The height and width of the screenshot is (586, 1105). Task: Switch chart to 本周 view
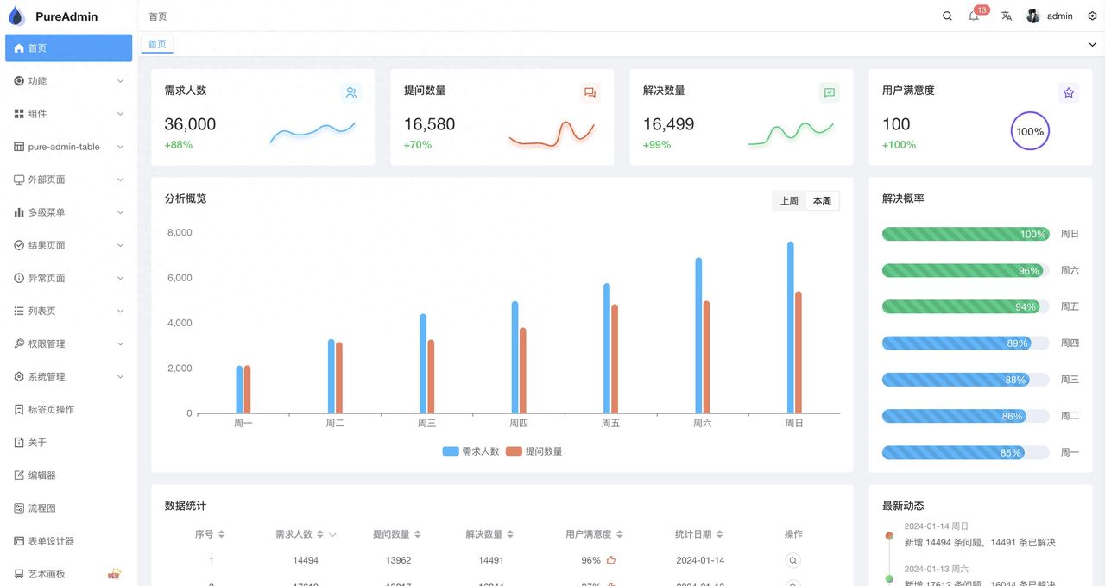tap(822, 201)
